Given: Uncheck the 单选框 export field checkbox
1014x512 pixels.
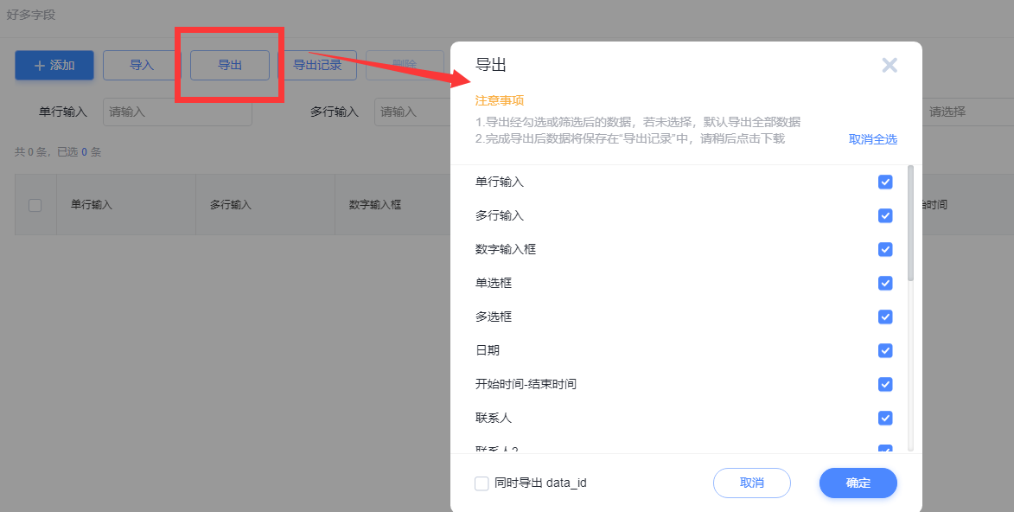Looking at the screenshot, I should coord(885,283).
